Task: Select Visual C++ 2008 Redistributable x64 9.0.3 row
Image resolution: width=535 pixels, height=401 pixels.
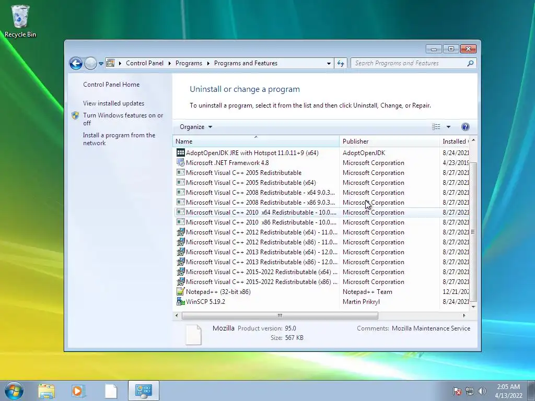Action: click(x=322, y=192)
